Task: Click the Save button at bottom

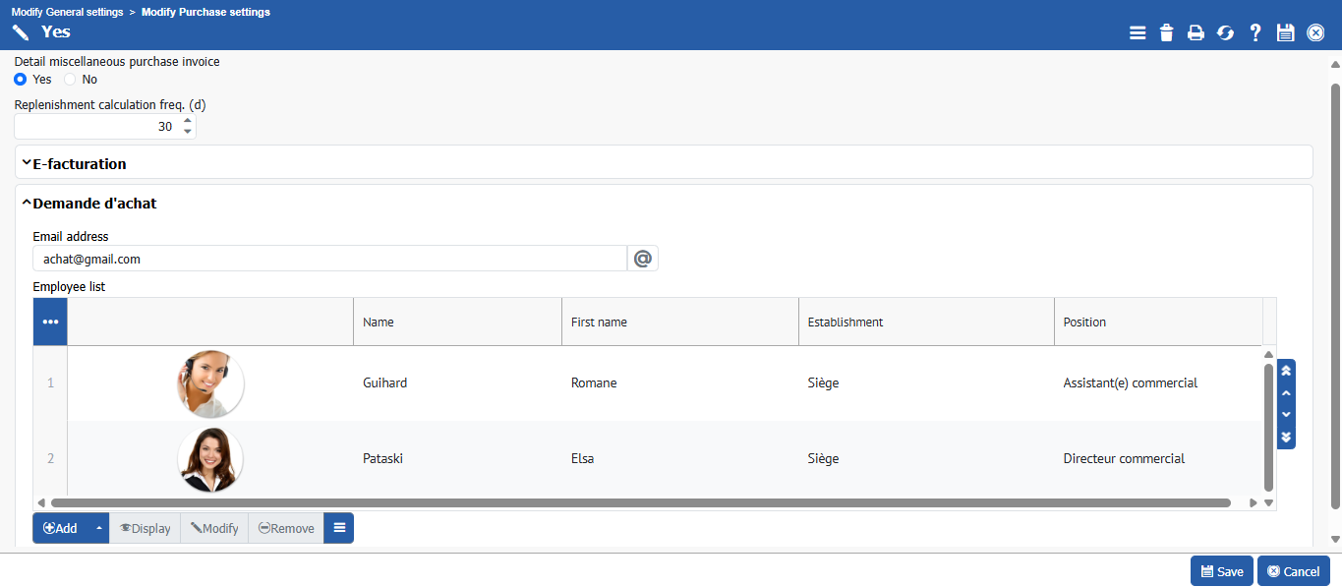Action: pos(1221,571)
